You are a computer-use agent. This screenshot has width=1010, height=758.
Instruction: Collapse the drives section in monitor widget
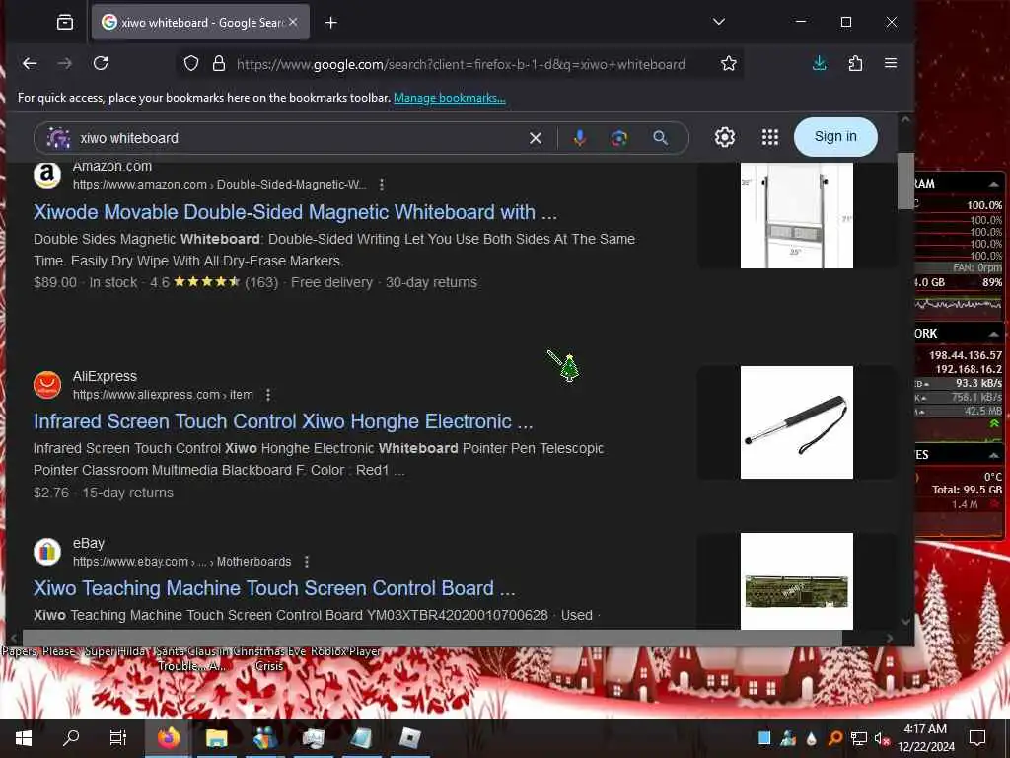coord(994,455)
